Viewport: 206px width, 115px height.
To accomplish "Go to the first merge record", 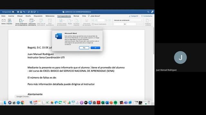I will [93, 20].
